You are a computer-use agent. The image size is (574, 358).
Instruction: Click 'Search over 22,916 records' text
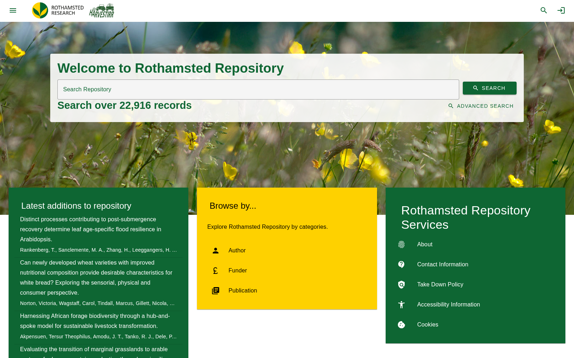click(124, 105)
